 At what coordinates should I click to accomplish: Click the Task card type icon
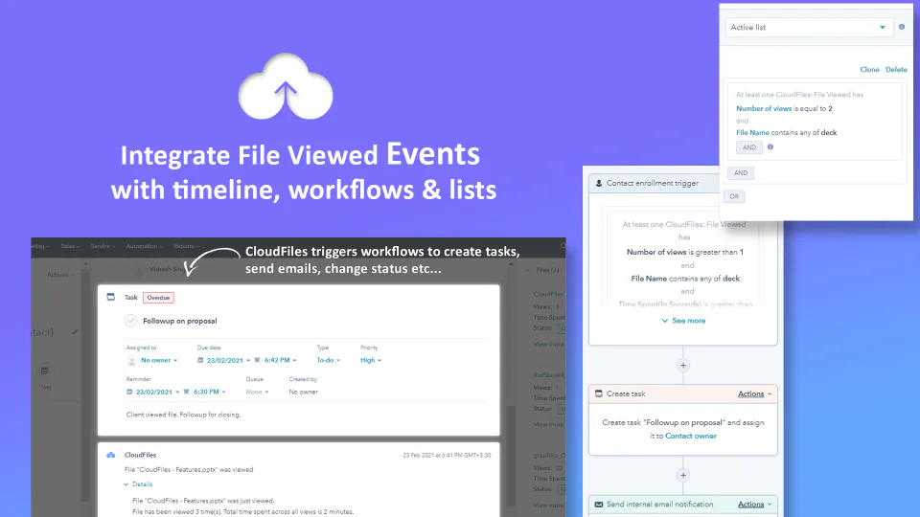[111, 297]
